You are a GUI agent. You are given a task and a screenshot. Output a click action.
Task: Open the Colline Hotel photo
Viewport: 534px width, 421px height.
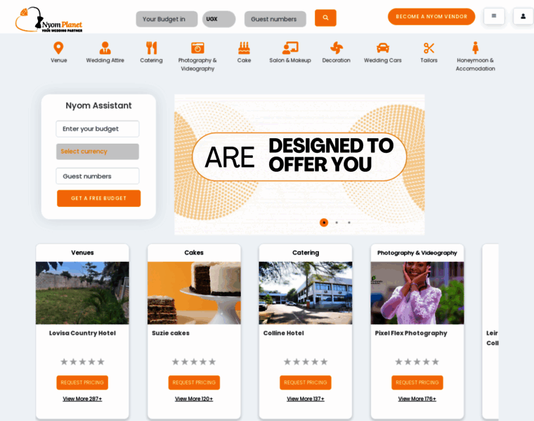(305, 293)
